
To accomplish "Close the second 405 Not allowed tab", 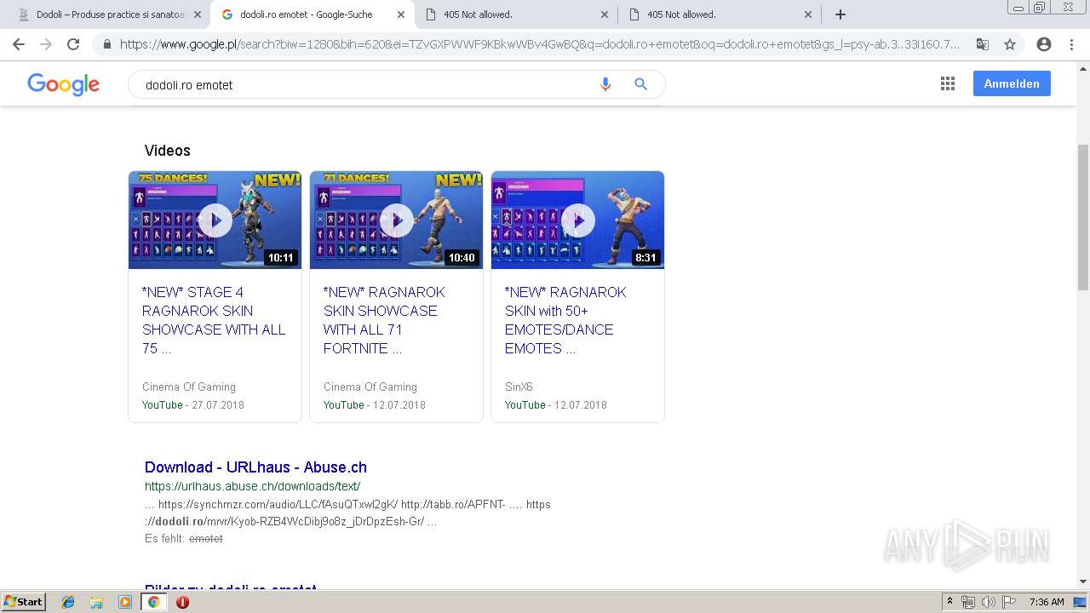I will point(808,14).
